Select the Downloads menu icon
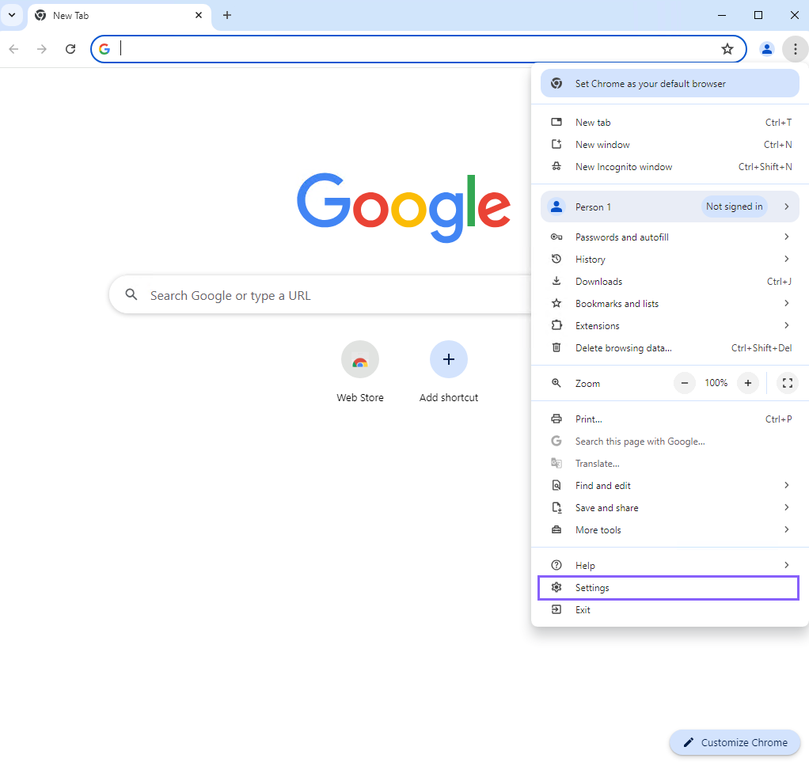The height and width of the screenshot is (762, 809). click(557, 281)
